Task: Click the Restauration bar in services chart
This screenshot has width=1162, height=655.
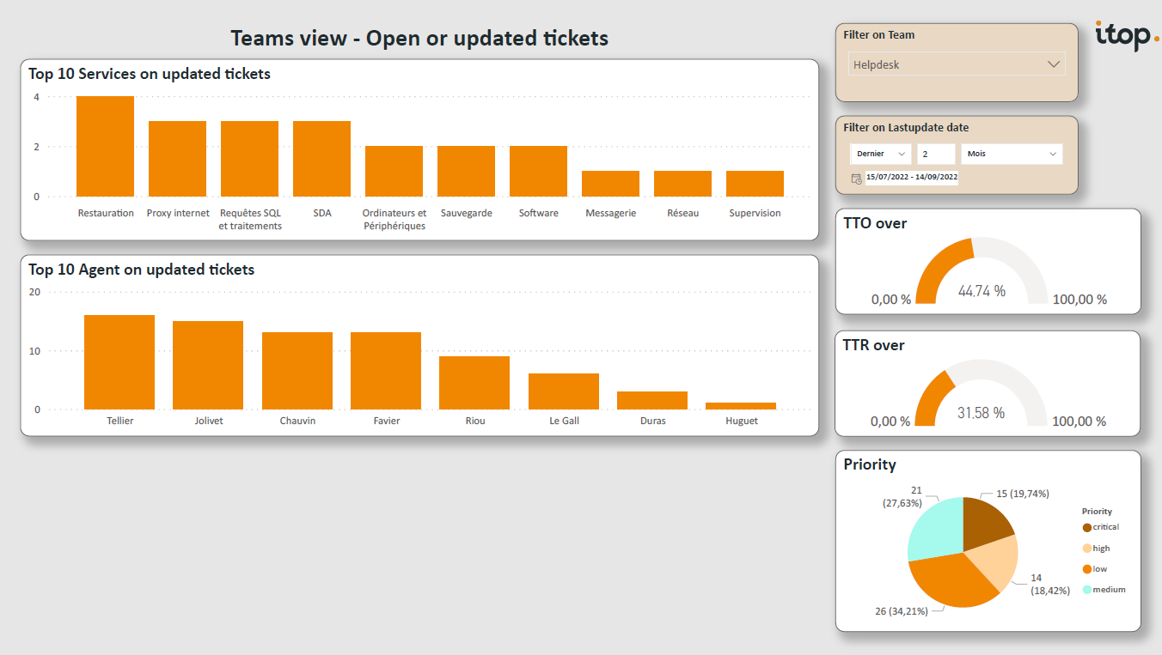Action: pyautogui.click(x=105, y=147)
